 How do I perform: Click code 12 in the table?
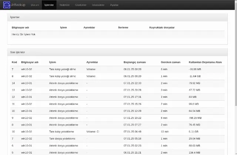pyautogui.click(x=13, y=97)
